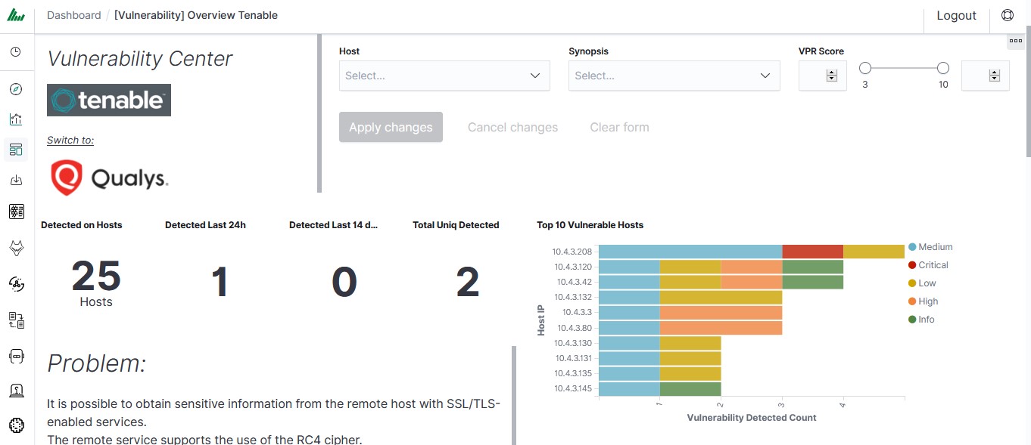Go to the Dashboard breadcrumb
The width and height of the screenshot is (1031, 445).
[73, 15]
